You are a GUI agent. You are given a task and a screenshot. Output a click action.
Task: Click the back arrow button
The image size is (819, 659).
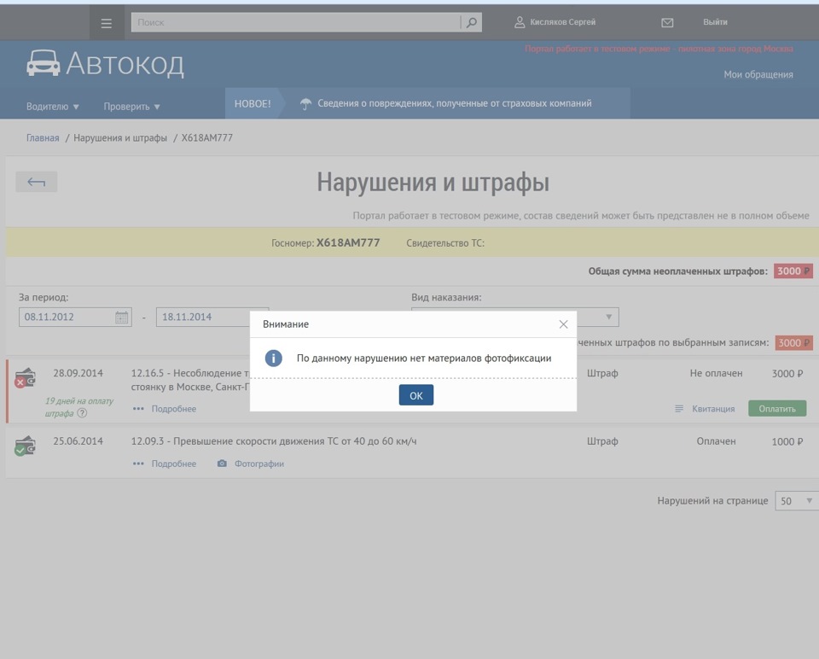tap(36, 182)
